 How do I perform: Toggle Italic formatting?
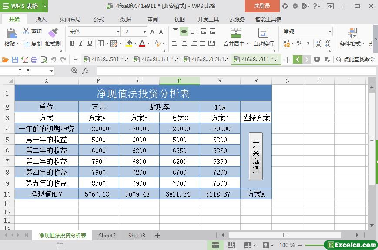pos(81,43)
